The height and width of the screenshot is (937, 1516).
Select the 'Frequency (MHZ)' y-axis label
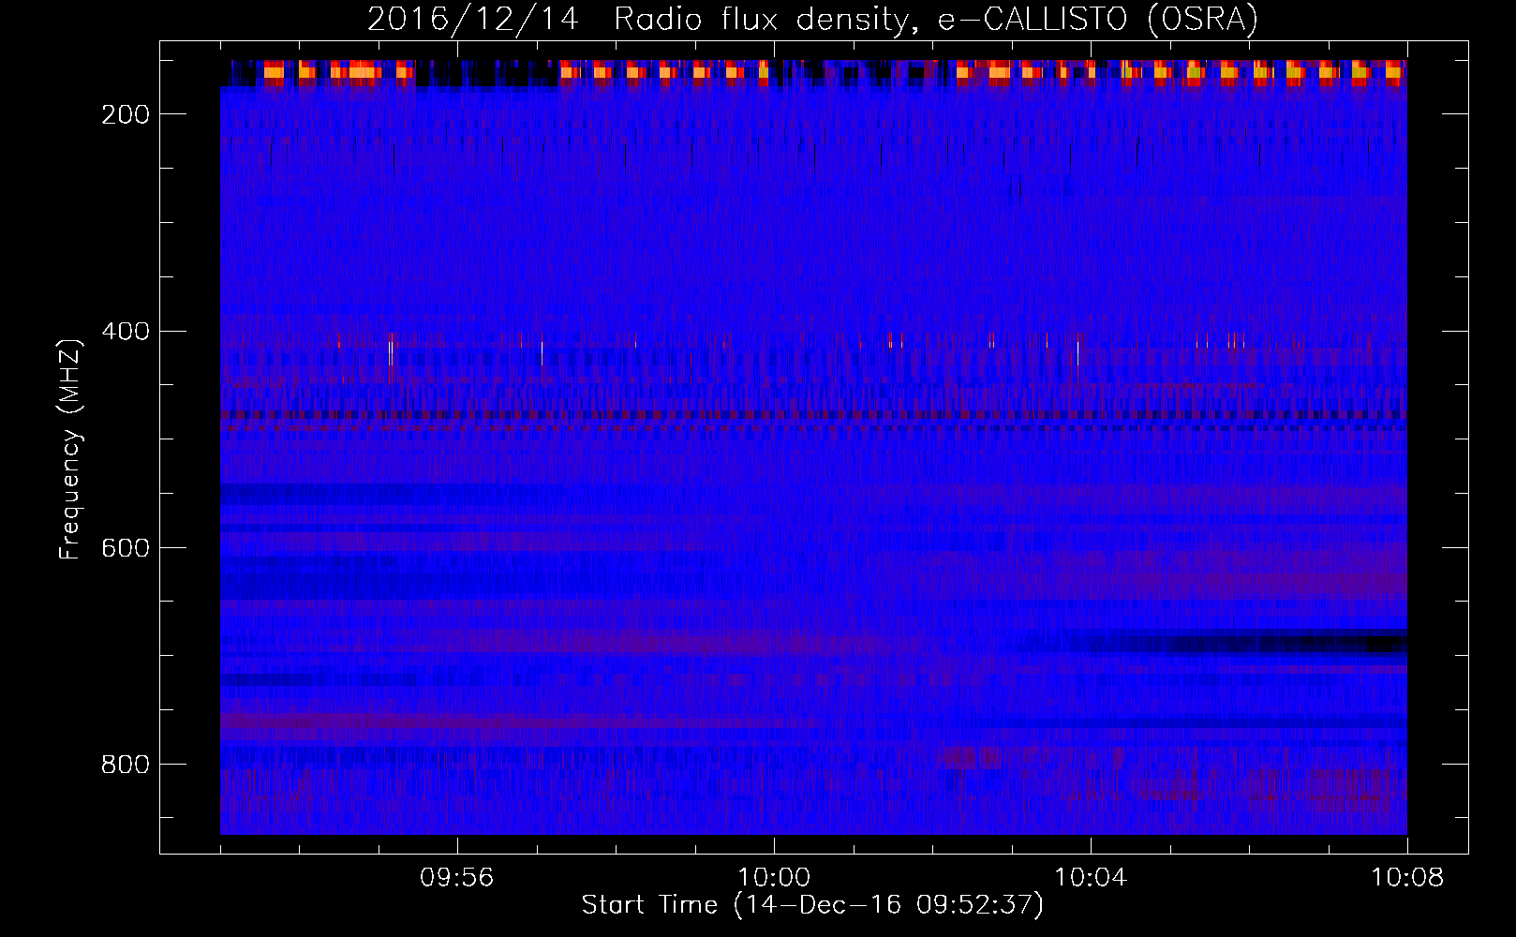(70, 449)
